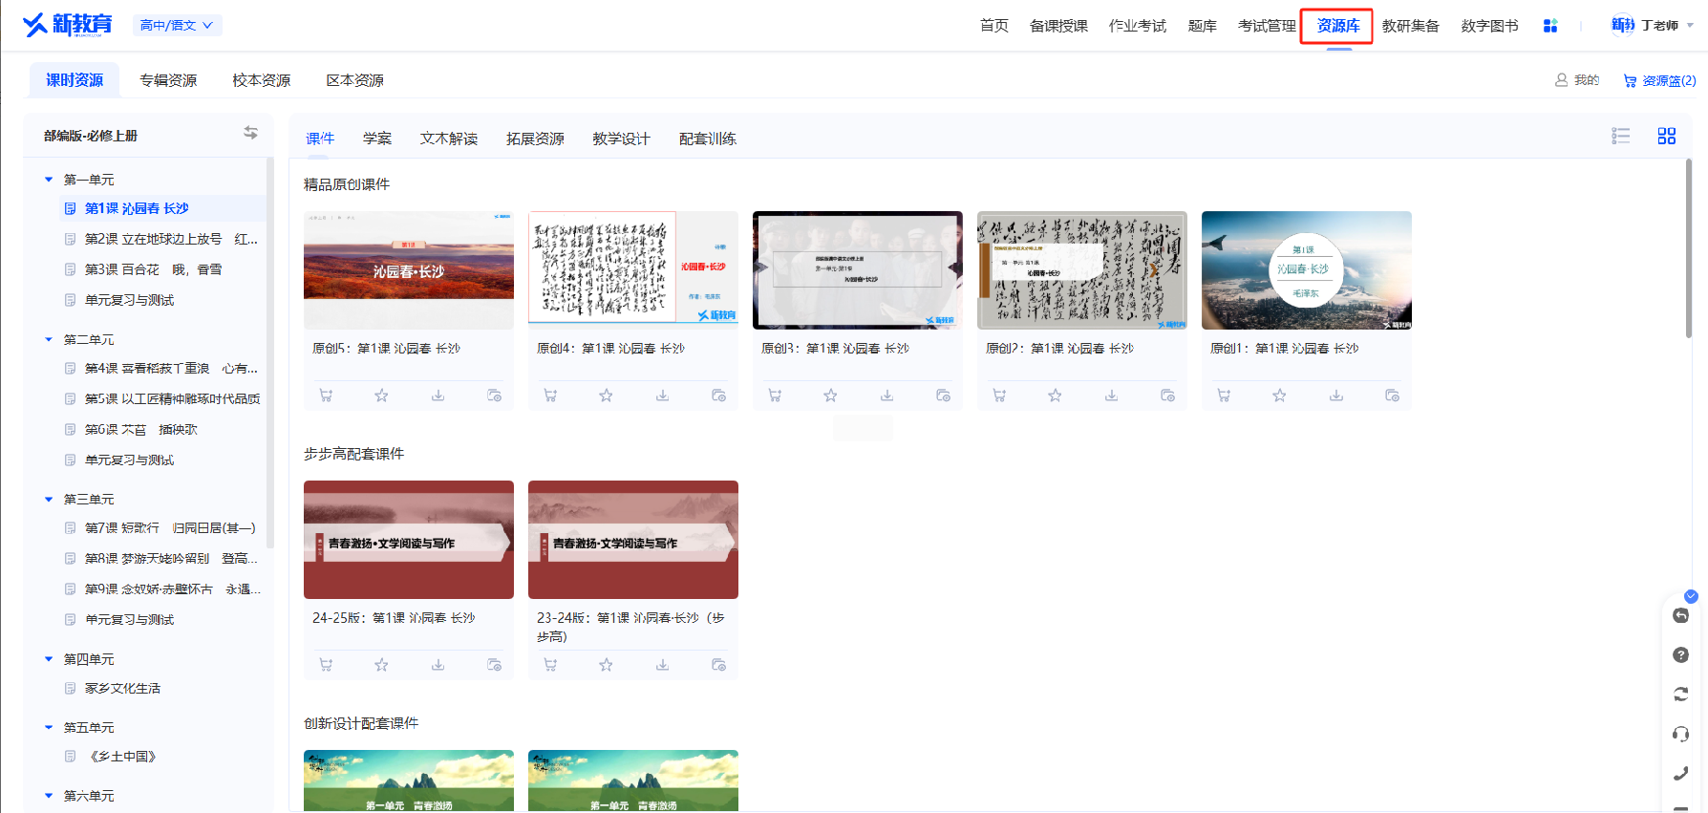The height and width of the screenshot is (813, 1708).
Task: Download the 原创5 courseware
Action: coord(438,396)
